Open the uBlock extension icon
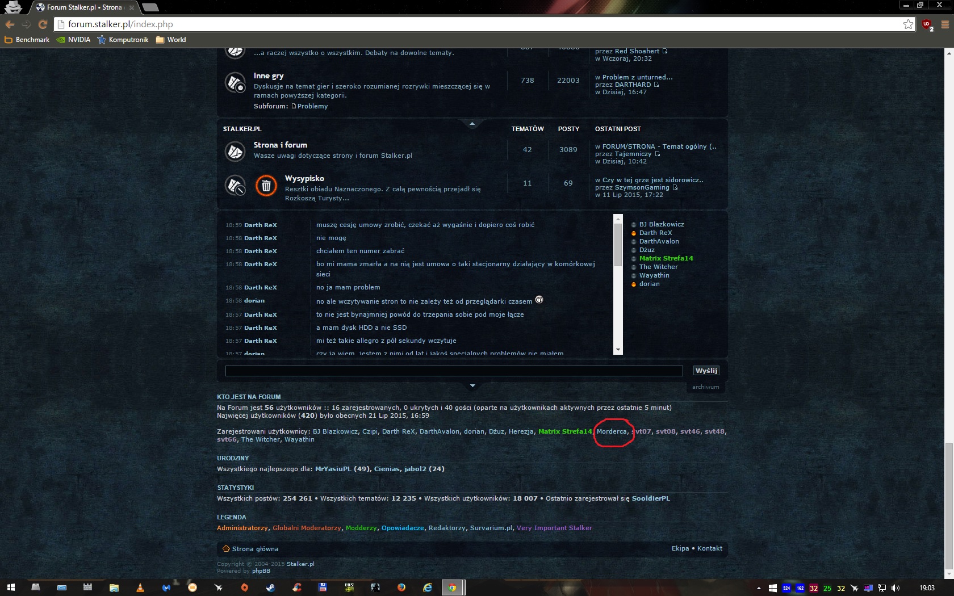 pos(927,24)
